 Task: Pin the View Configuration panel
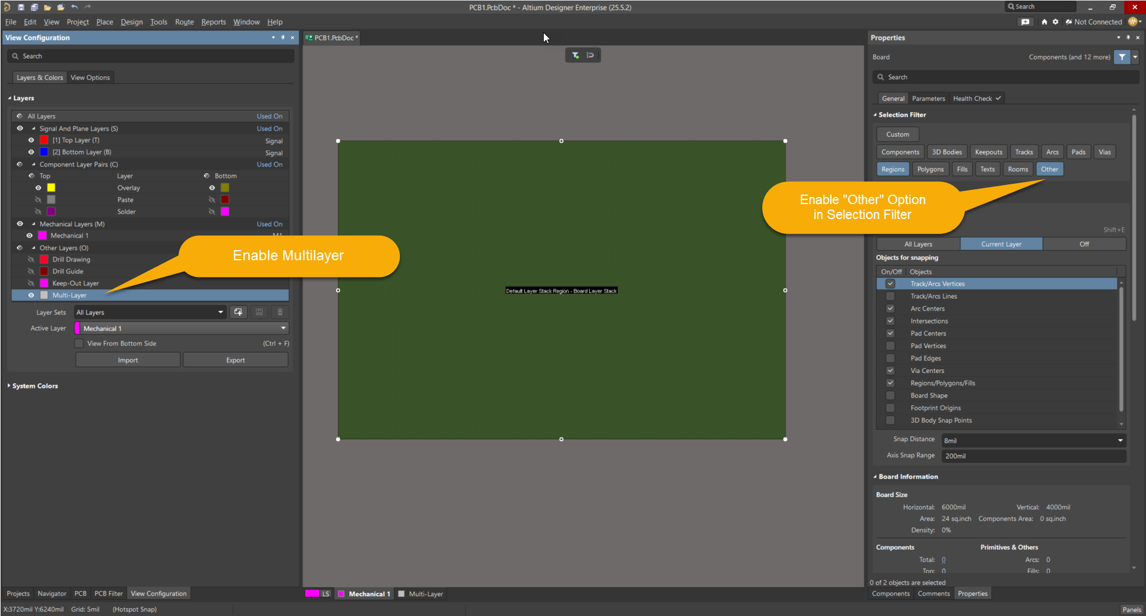point(283,38)
